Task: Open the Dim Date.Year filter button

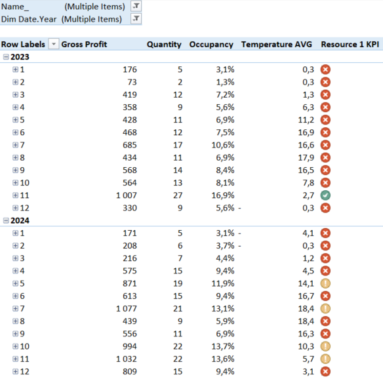Action: tap(136, 19)
